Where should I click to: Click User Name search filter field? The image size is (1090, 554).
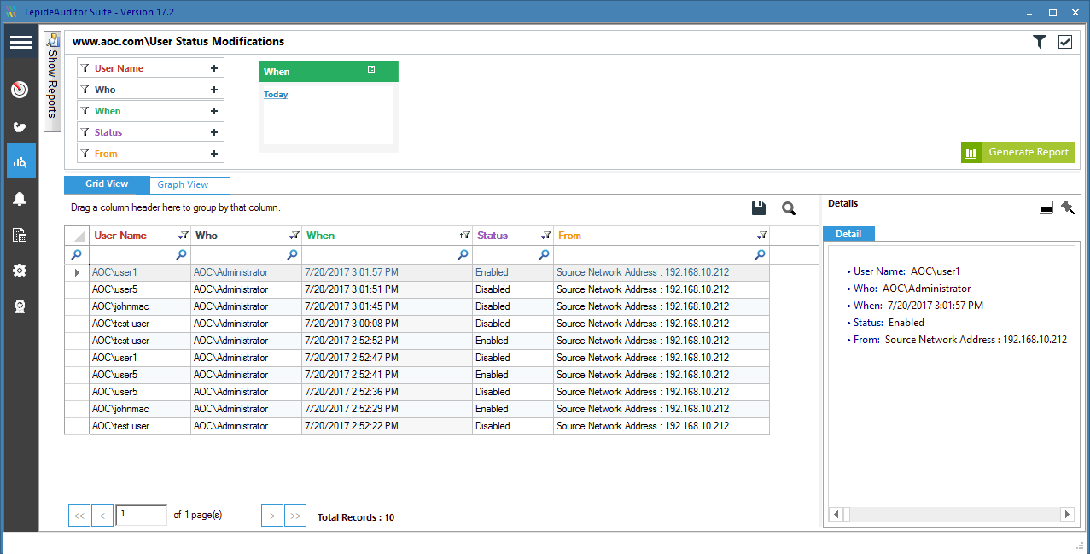[x=139, y=254]
